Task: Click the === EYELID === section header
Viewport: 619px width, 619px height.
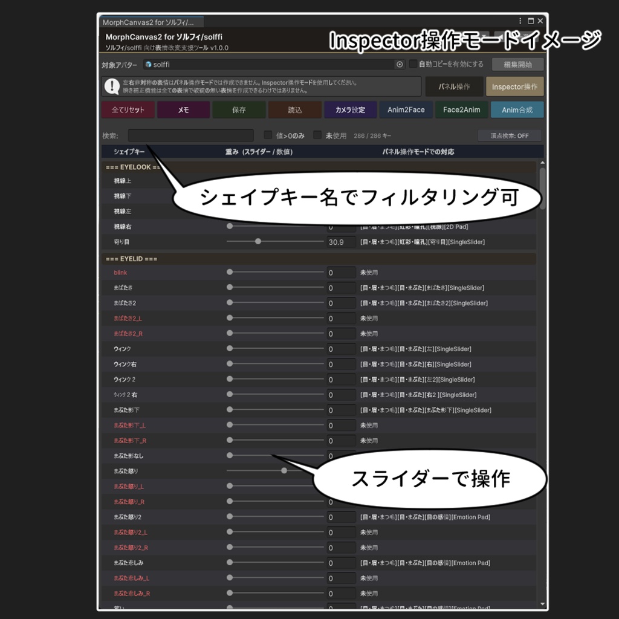Action: [319, 259]
